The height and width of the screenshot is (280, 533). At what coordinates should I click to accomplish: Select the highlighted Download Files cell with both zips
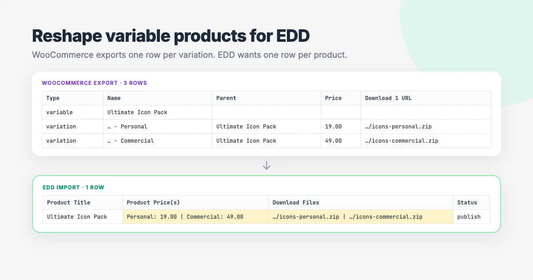click(x=361, y=217)
